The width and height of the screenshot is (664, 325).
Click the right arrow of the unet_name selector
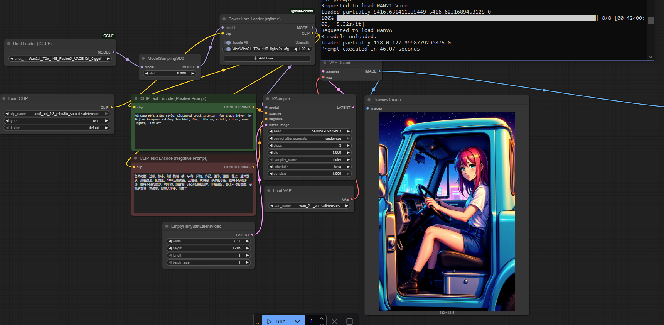pyautogui.click(x=108, y=59)
